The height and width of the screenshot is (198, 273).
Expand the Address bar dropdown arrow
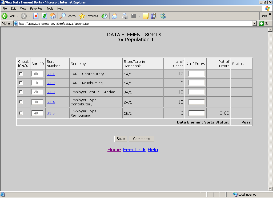[x=254, y=23]
